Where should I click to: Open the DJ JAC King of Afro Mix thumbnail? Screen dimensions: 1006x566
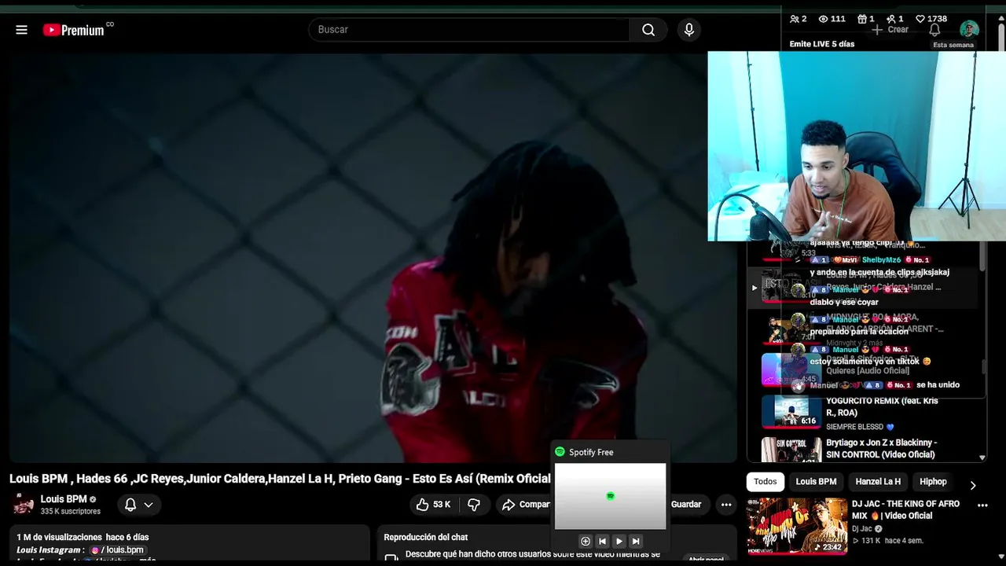[x=797, y=526]
